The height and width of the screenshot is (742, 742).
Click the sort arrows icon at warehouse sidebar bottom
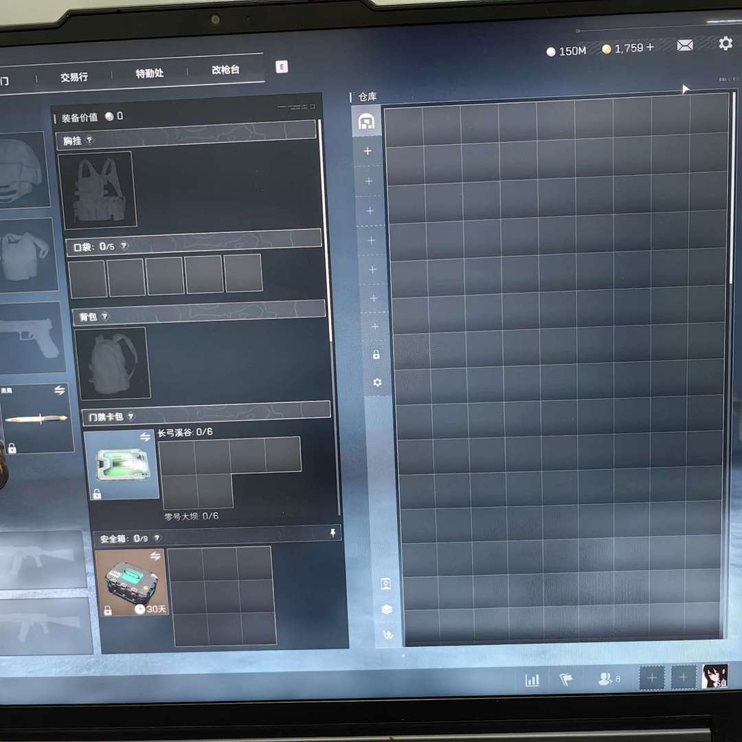pos(388,635)
